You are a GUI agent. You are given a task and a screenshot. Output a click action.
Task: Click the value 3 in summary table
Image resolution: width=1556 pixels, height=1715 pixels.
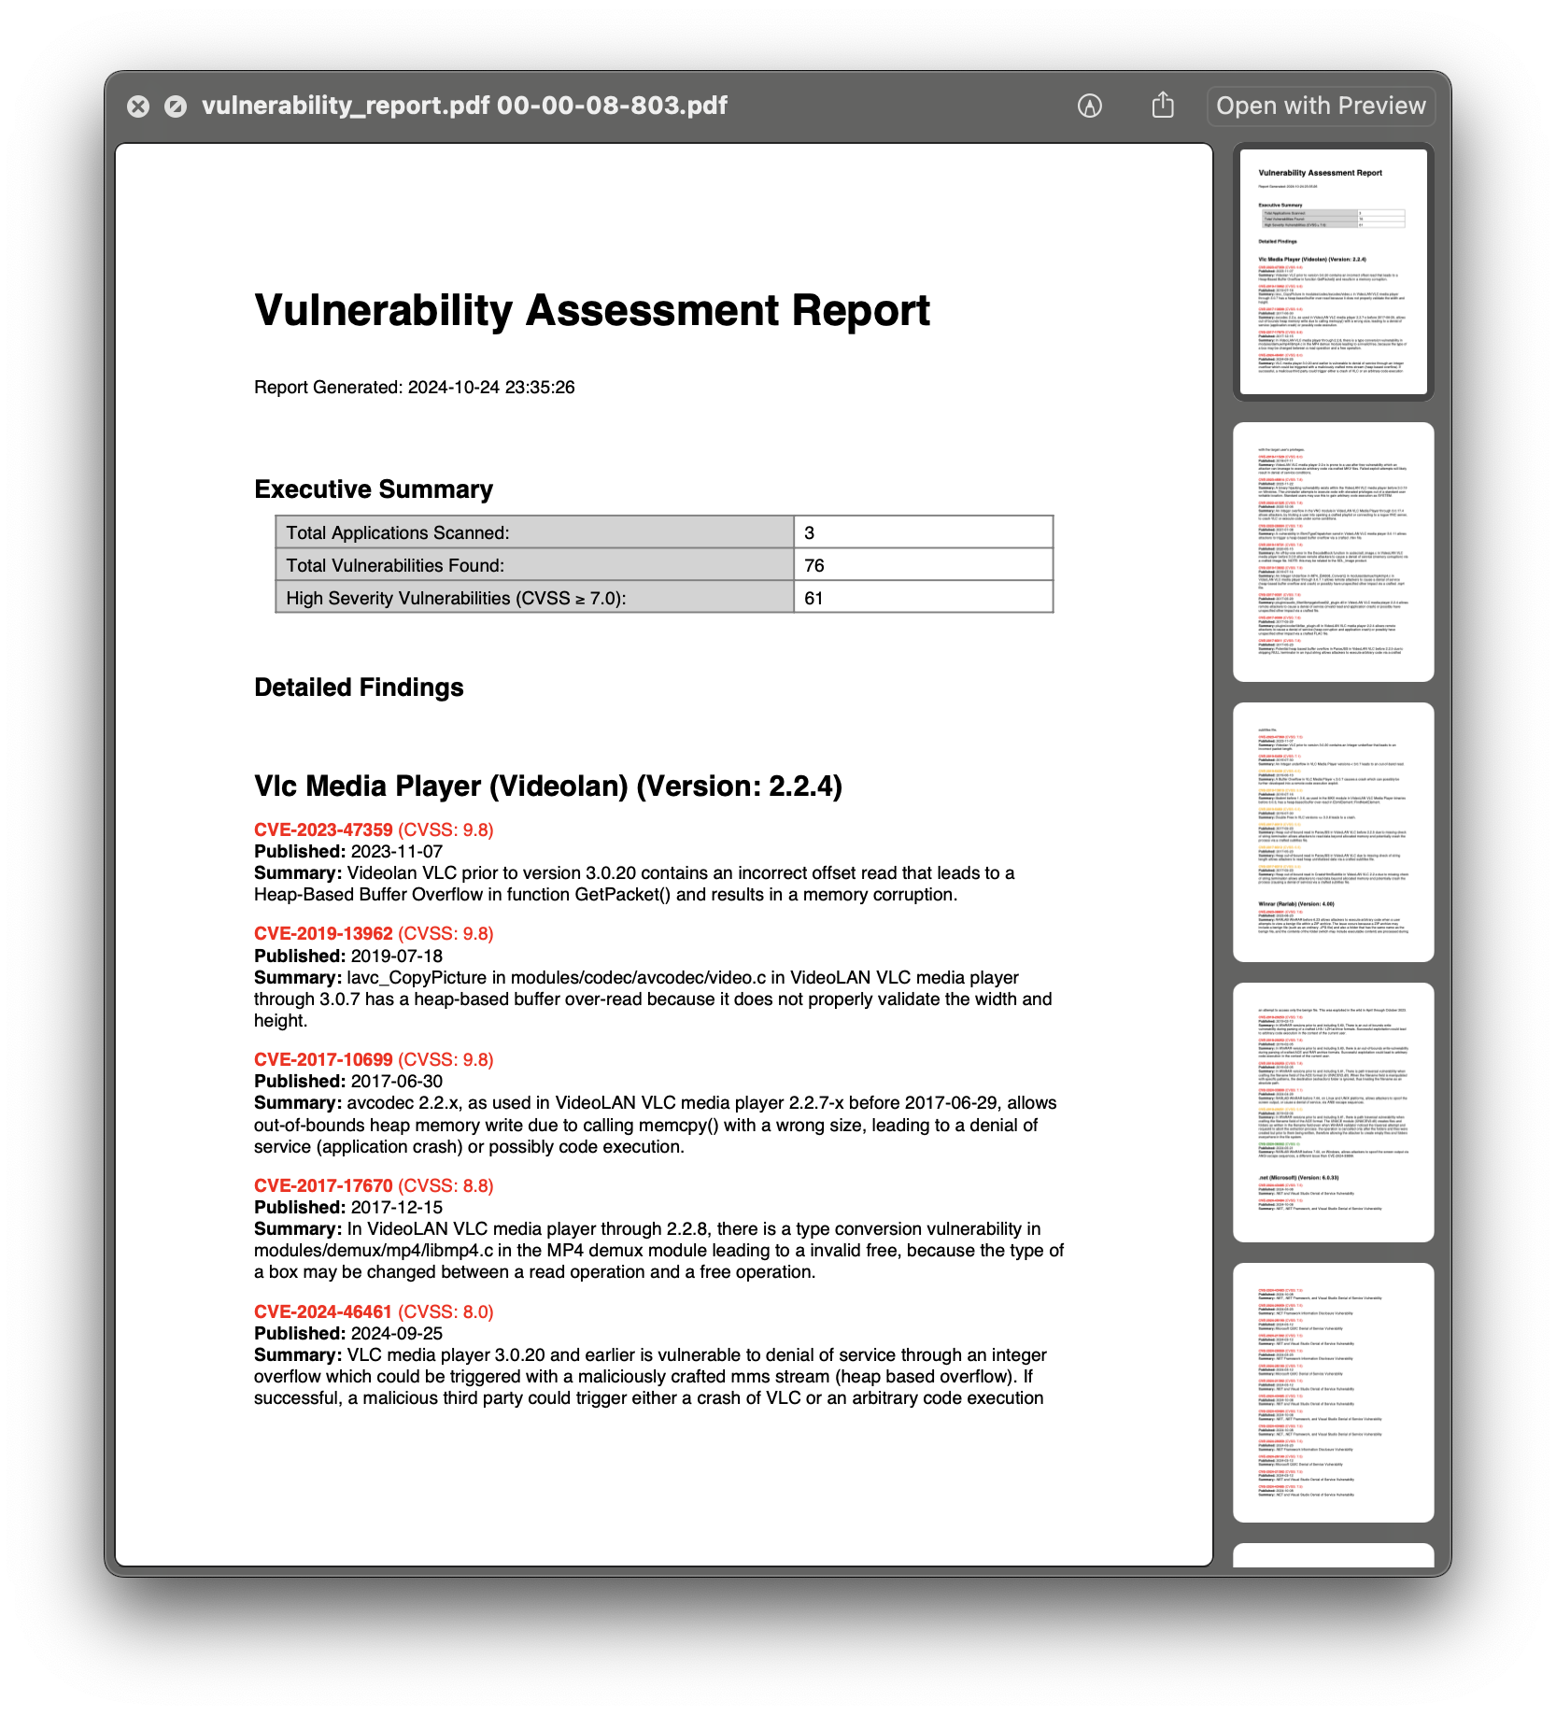click(924, 532)
